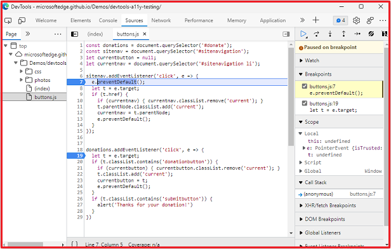The width and height of the screenshot is (391, 249).
Task: Hide the navigator sidebar icon
Action: (x=74, y=34)
